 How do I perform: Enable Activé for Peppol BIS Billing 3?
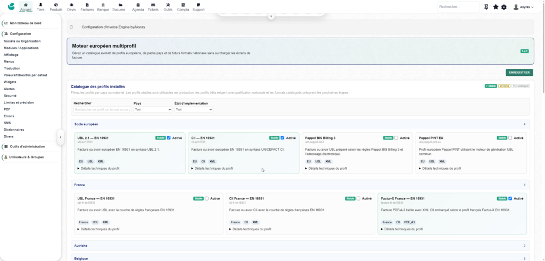point(396,137)
